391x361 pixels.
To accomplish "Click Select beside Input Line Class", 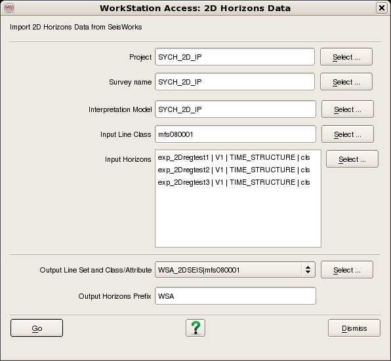I will [x=348, y=134].
